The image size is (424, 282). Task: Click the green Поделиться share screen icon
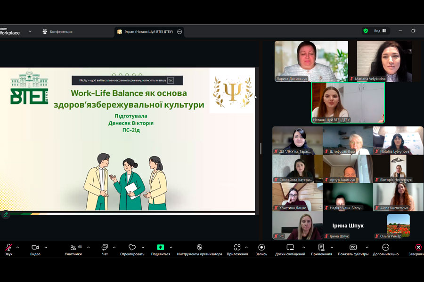tap(161, 248)
